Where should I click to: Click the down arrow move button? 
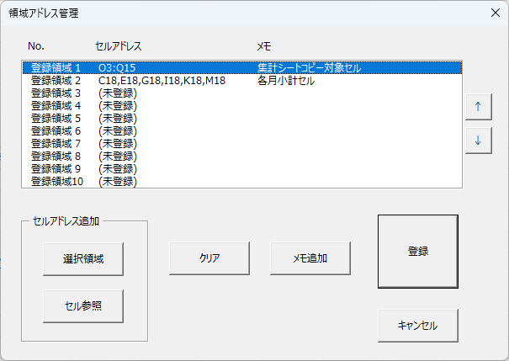[x=478, y=141]
